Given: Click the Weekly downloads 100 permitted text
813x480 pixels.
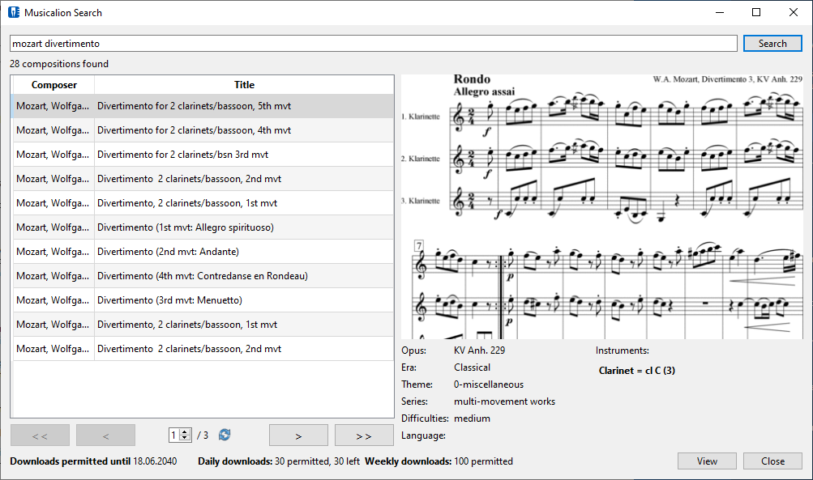Looking at the screenshot, I should click(439, 461).
